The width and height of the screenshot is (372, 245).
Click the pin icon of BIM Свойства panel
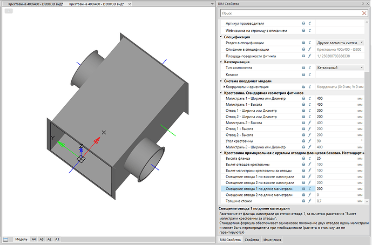[363, 4]
